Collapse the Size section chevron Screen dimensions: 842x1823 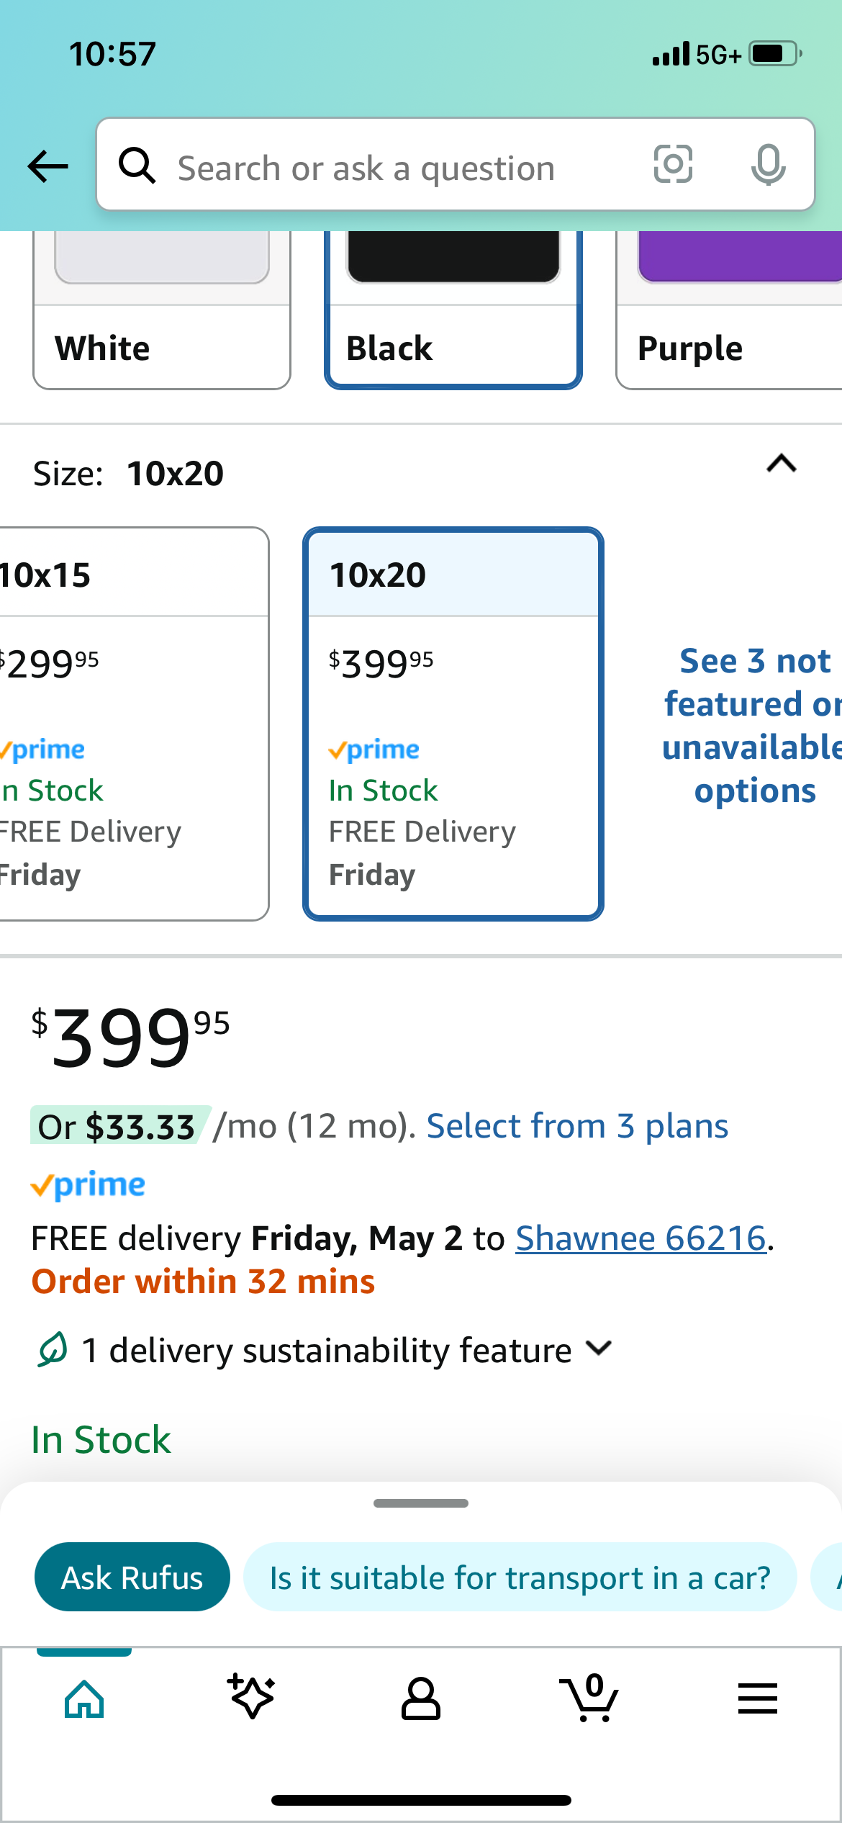coord(782,464)
